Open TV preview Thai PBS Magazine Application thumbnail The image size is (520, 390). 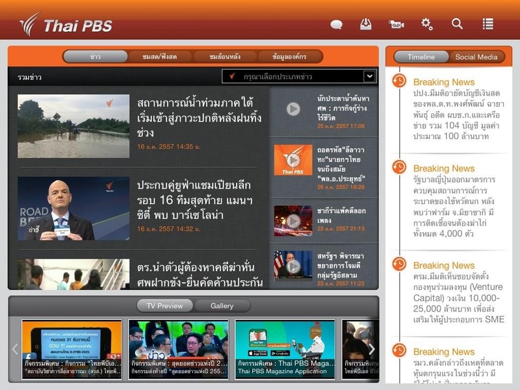tap(285, 349)
